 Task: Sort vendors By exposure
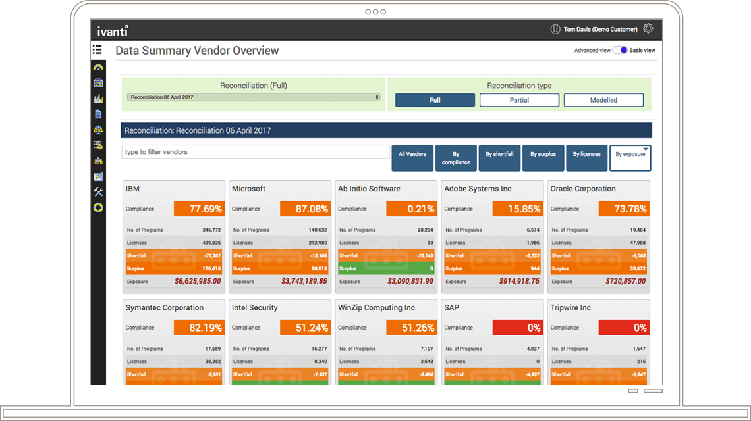pos(630,158)
